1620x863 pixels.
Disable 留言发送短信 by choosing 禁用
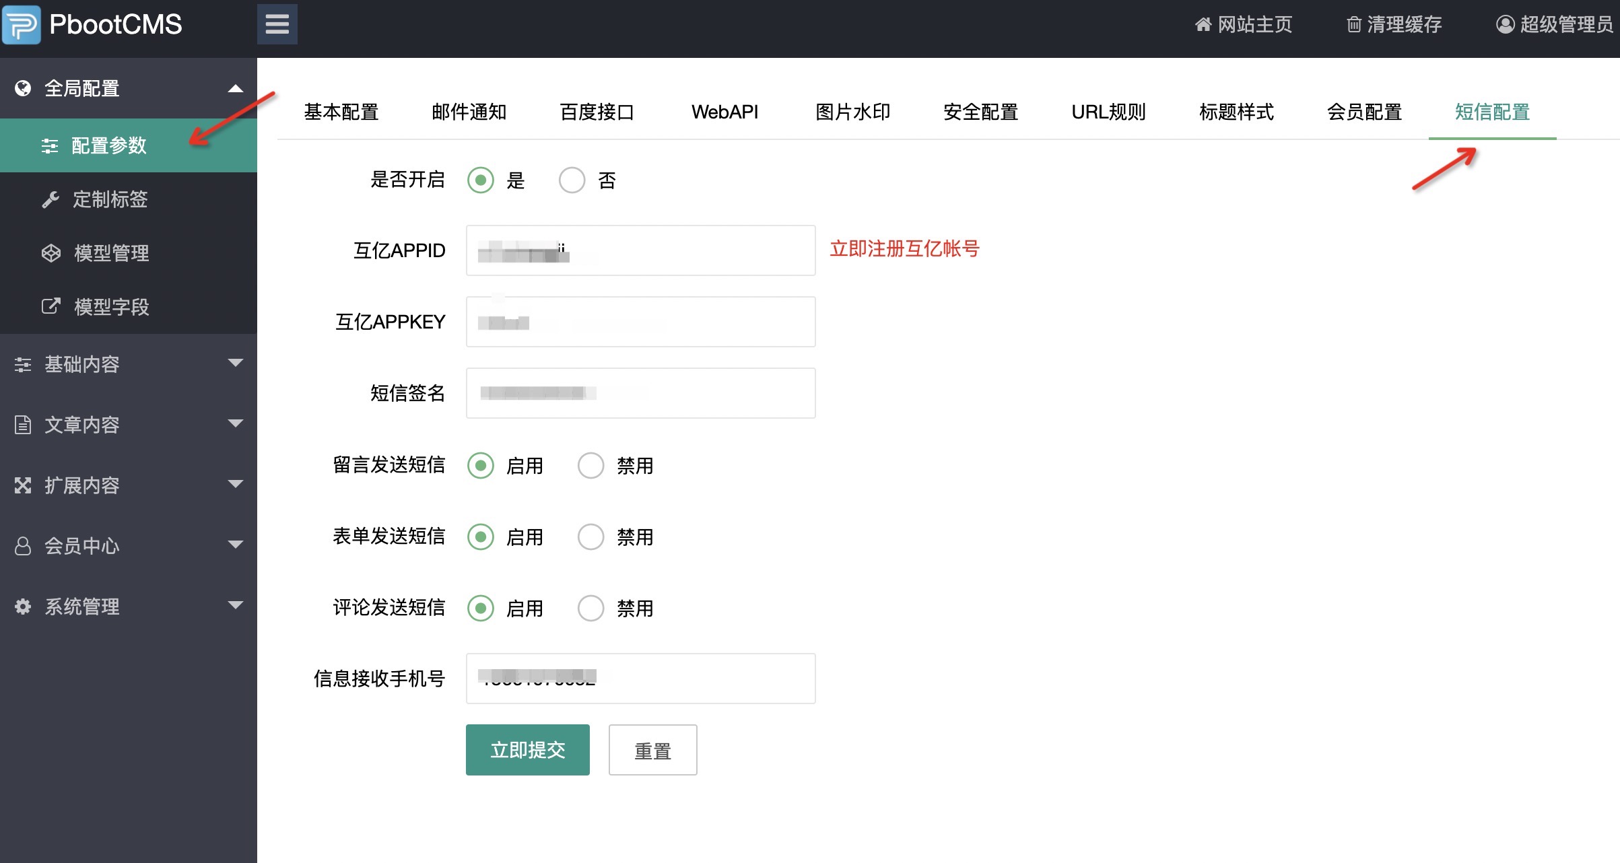click(x=590, y=465)
